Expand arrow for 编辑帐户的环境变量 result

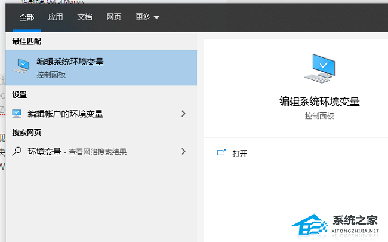coord(183,114)
